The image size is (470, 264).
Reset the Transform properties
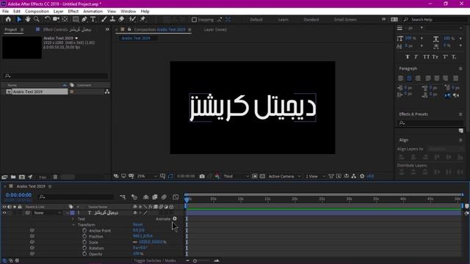(x=138, y=224)
